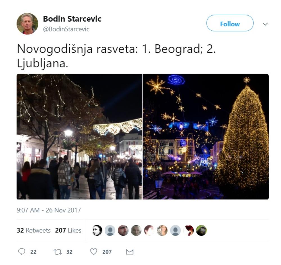Retweet using the arrows icon

pyautogui.click(x=58, y=252)
